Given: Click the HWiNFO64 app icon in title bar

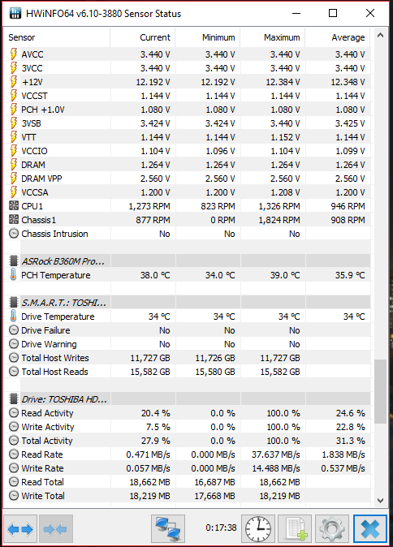Looking at the screenshot, I should pyautogui.click(x=15, y=13).
